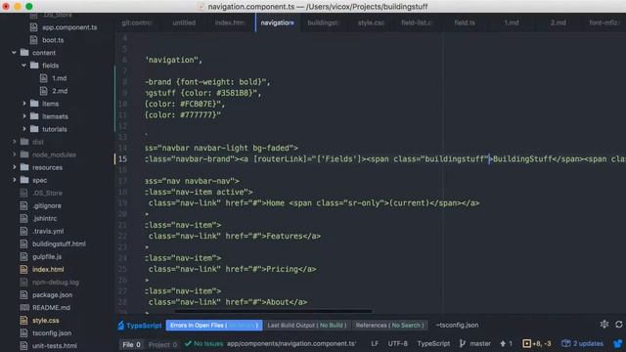Show Last Build Output panel
The height and width of the screenshot is (352, 626).
point(306,326)
